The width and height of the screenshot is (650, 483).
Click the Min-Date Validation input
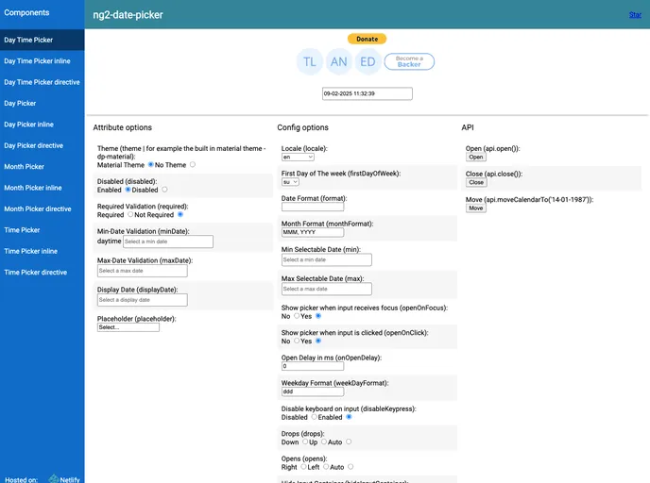coord(168,241)
